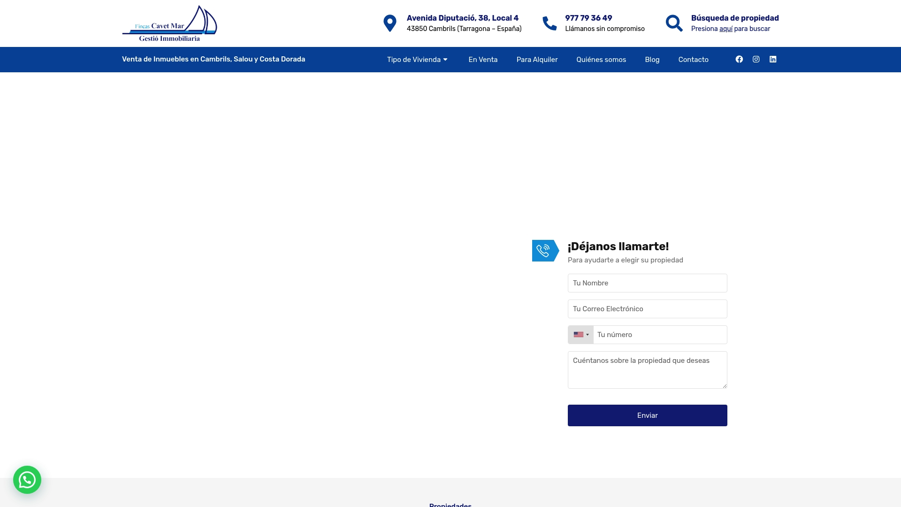Image resolution: width=901 pixels, height=507 pixels.
Task: Click the 'aquí' search link
Action: pos(726,29)
